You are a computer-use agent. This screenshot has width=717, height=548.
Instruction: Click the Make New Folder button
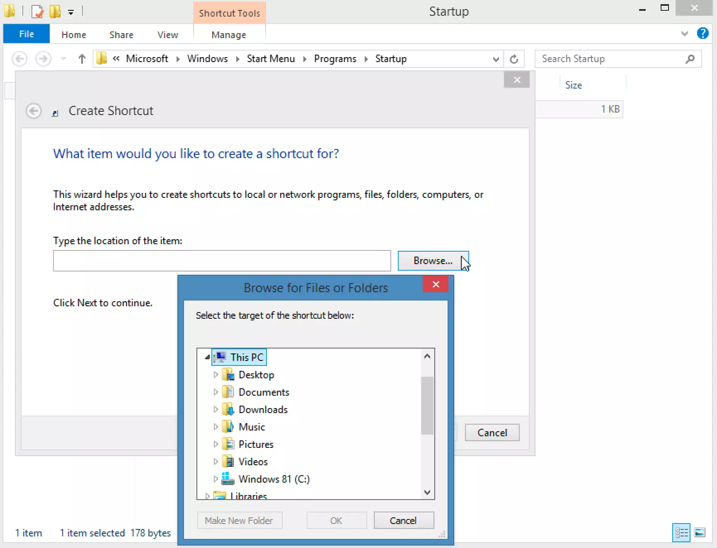[240, 520]
